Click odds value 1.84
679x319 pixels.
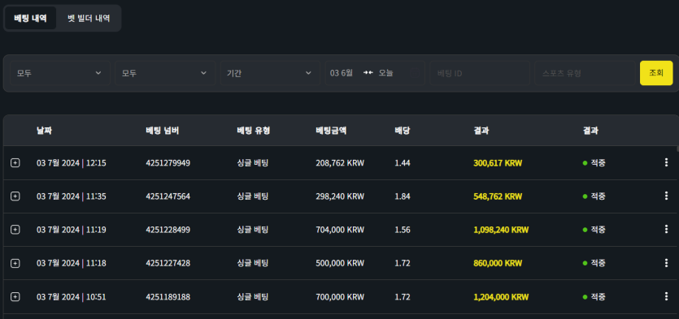coord(403,196)
